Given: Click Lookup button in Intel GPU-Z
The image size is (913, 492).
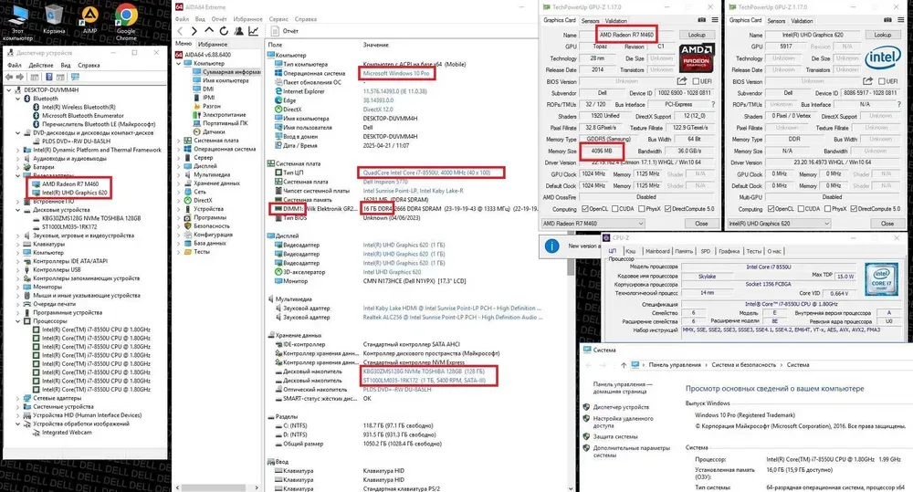Looking at the screenshot, I should click(x=882, y=35).
